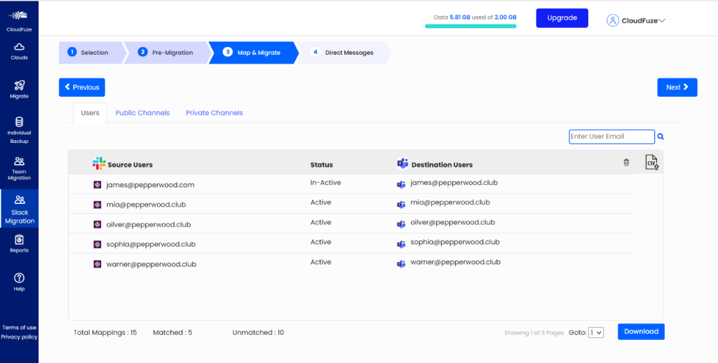Click the CloudFuze logo icon
Image resolution: width=718 pixels, height=363 pixels.
(19, 15)
